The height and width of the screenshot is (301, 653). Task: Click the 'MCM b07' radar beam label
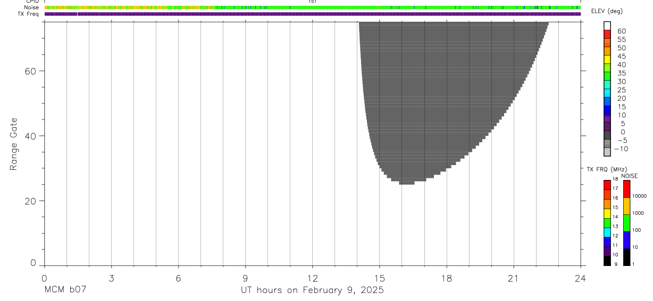pyautogui.click(x=65, y=290)
